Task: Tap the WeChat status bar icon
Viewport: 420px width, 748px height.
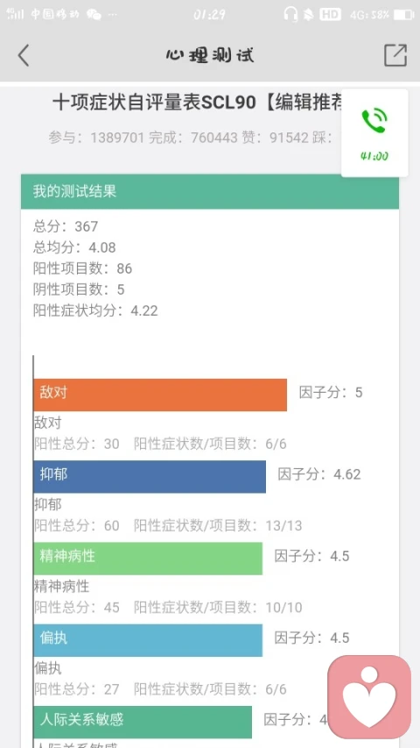Action: [x=94, y=14]
